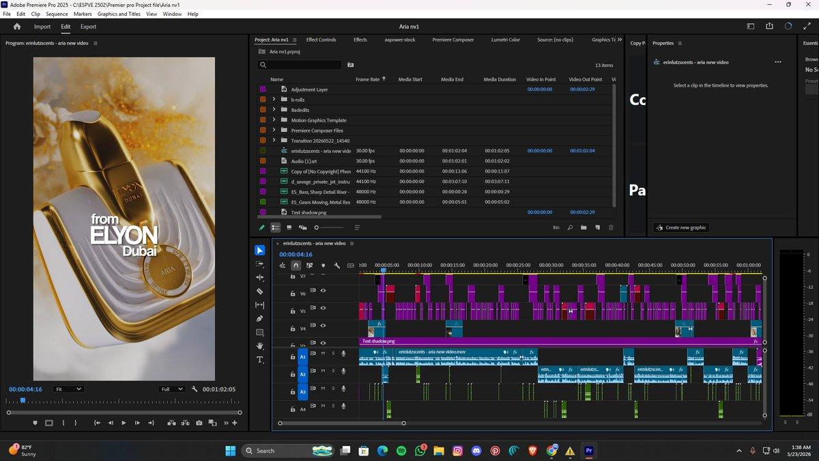Image resolution: width=819 pixels, height=461 pixels.
Task: Click the Mark In bracket icon
Action: click(x=63, y=423)
